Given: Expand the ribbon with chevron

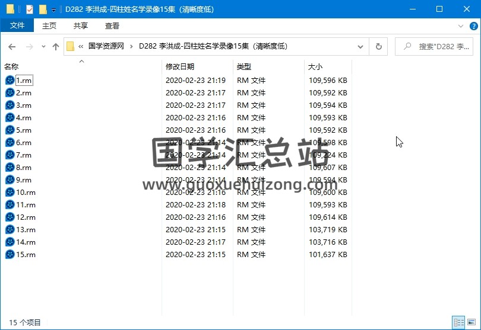Looking at the screenshot, I should (460, 26).
